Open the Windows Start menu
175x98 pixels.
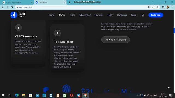point(3,95)
